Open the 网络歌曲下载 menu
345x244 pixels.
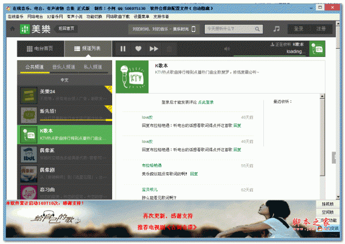[x=118, y=17]
